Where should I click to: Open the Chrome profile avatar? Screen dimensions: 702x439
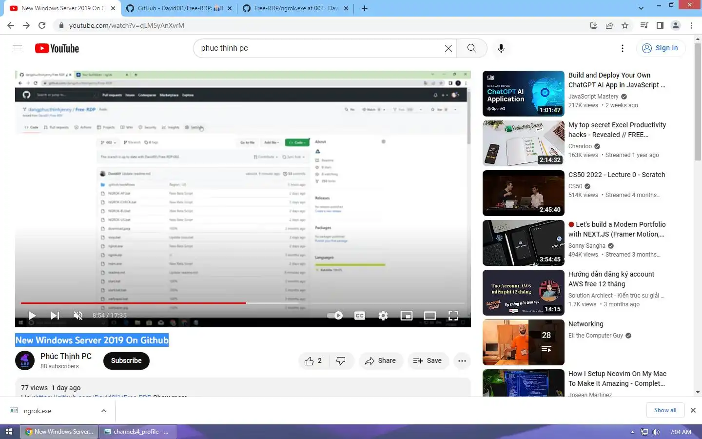pos(676,25)
